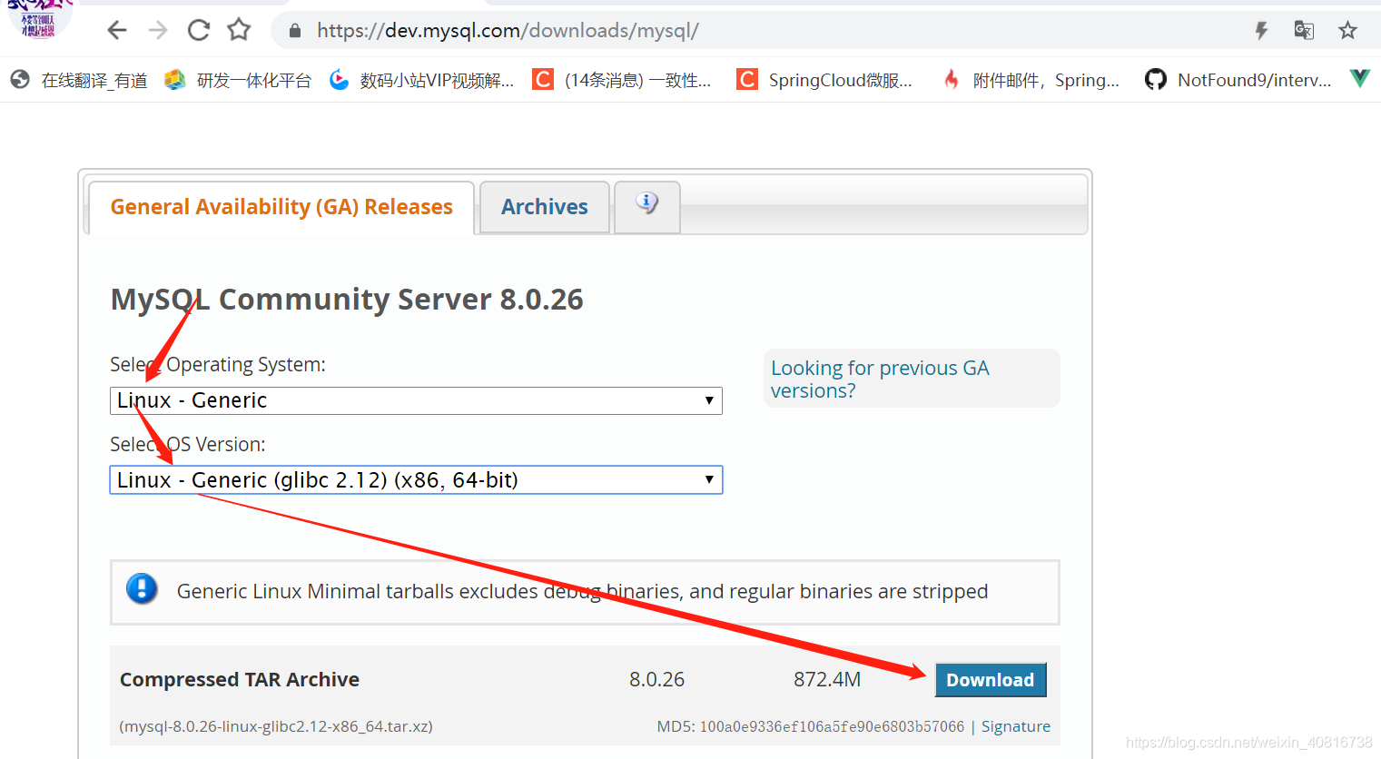Click the Generic Linux Minimal tarballs notice text
Viewport: 1381px width, 759px height.
582,591
